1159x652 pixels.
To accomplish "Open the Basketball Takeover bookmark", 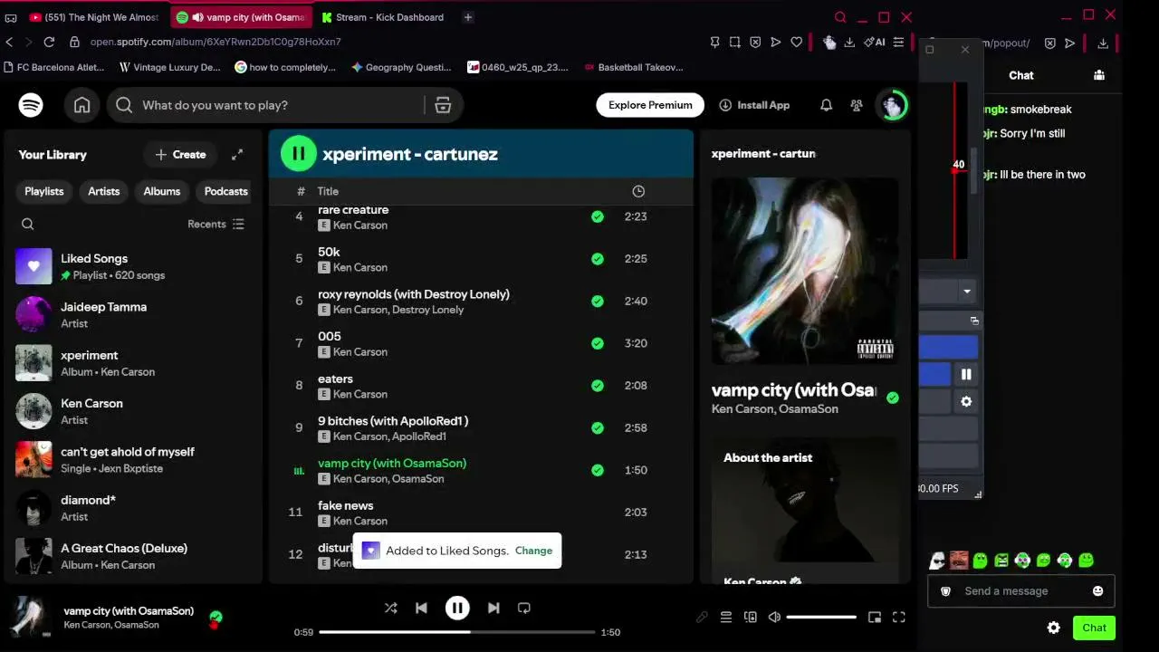I will pyautogui.click(x=634, y=67).
